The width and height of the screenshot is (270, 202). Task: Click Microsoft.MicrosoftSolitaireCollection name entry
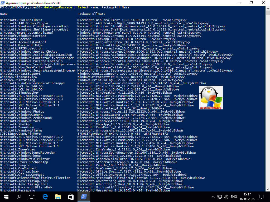[x=35, y=178]
